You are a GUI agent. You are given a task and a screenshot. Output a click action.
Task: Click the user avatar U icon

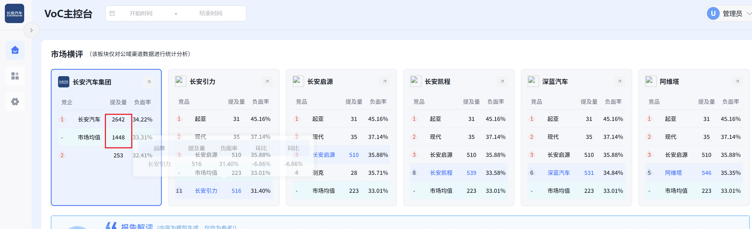tap(713, 13)
